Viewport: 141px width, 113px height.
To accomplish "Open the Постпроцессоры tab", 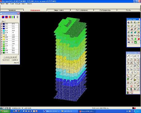I will 105,10.
